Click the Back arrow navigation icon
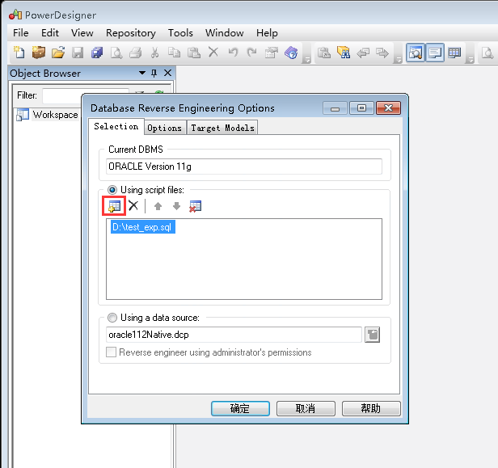 tap(363, 53)
